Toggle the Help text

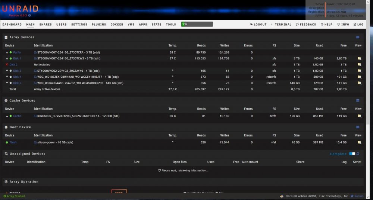tap(326, 25)
